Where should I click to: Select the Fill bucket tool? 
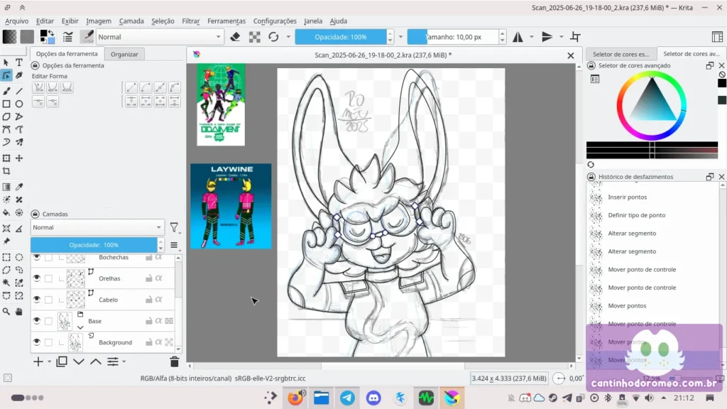tap(6, 212)
